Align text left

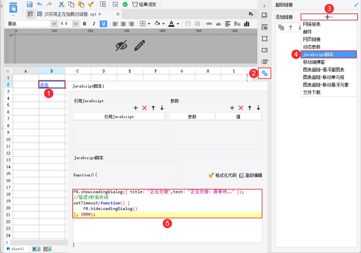115,24
